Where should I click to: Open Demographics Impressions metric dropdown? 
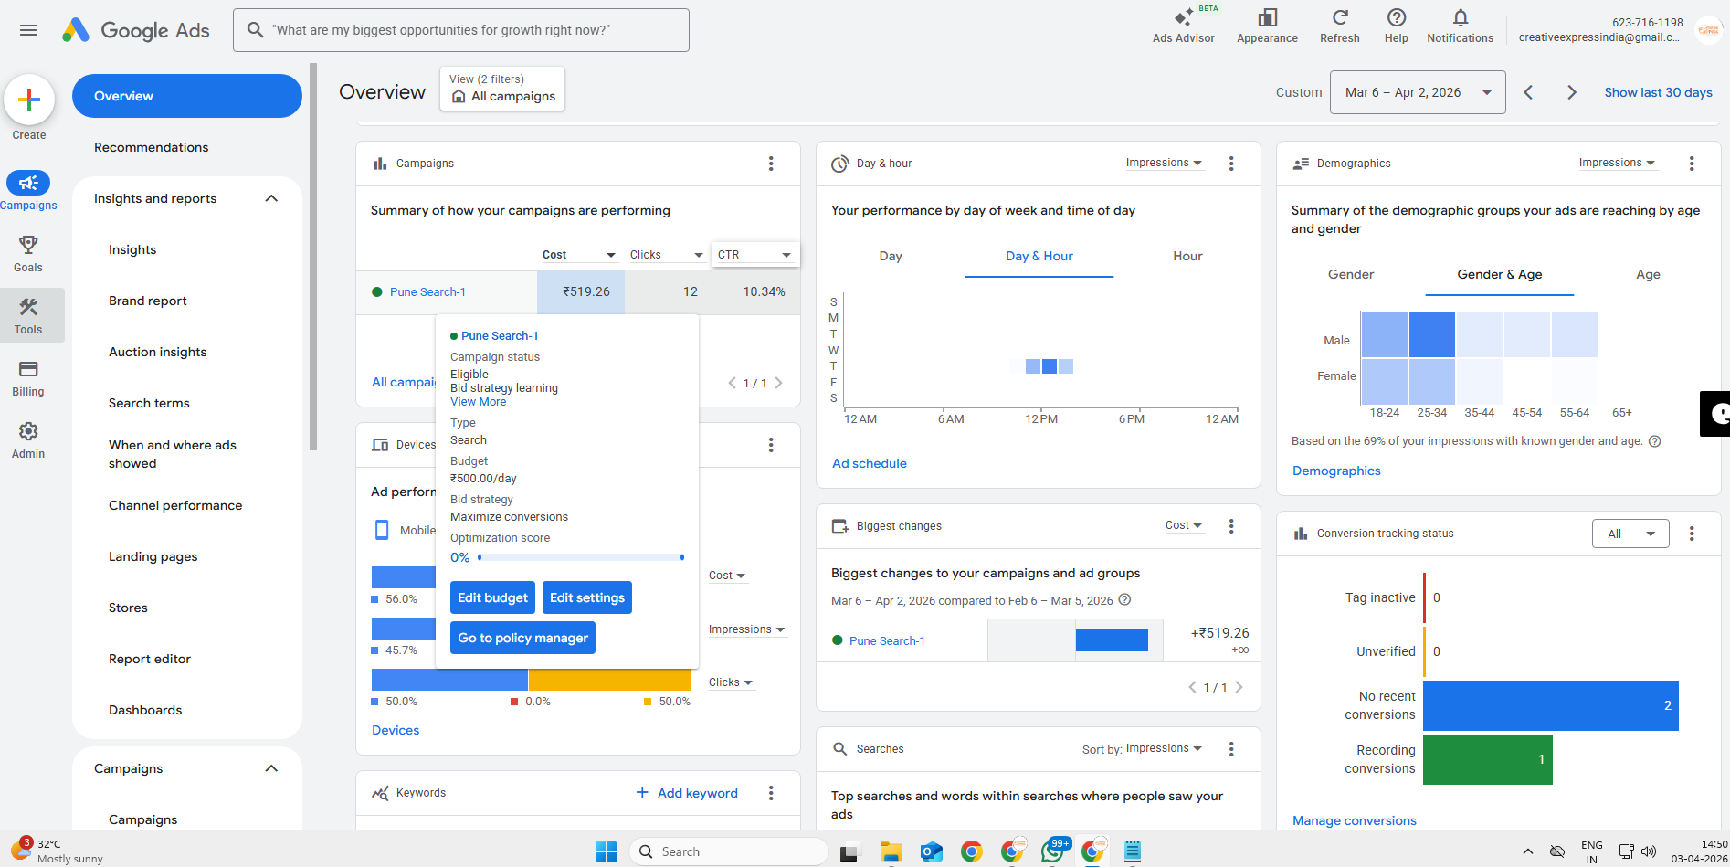click(1617, 163)
